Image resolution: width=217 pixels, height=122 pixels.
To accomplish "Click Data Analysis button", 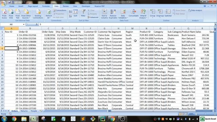I will 195,11.
